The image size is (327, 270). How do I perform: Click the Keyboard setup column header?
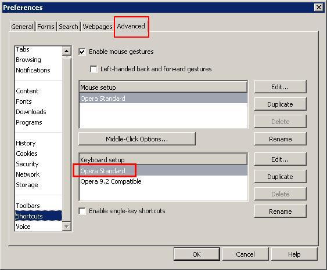pyautogui.click(x=163, y=159)
